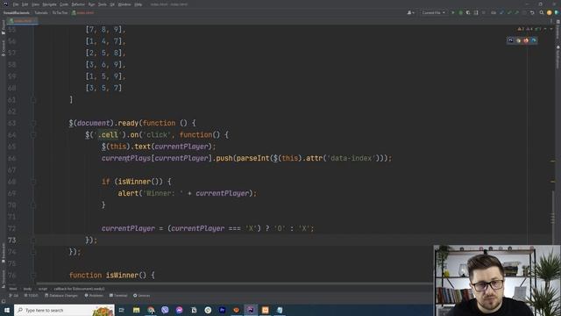Open the Terminal tool window

click(x=118, y=296)
